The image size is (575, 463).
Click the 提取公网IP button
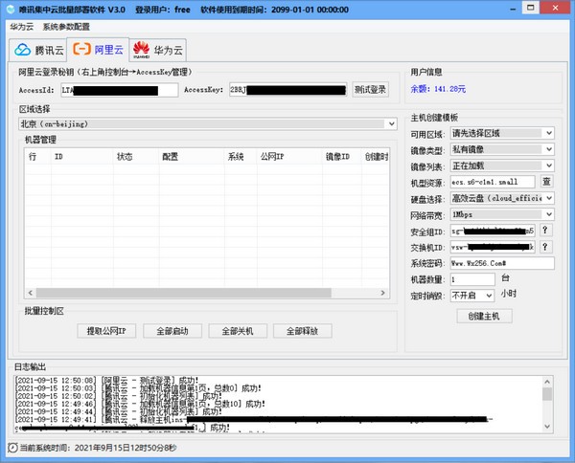pos(106,331)
